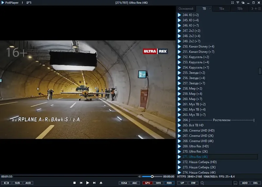The image size is (262, 187).
Task: Jump to the previous channel button
Action: click(81, 183)
